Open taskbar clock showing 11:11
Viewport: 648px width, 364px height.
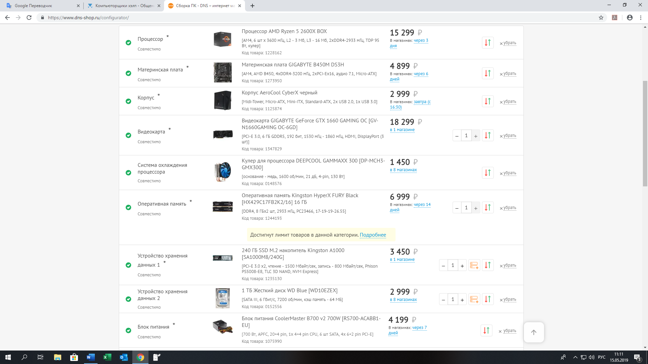(x=619, y=357)
